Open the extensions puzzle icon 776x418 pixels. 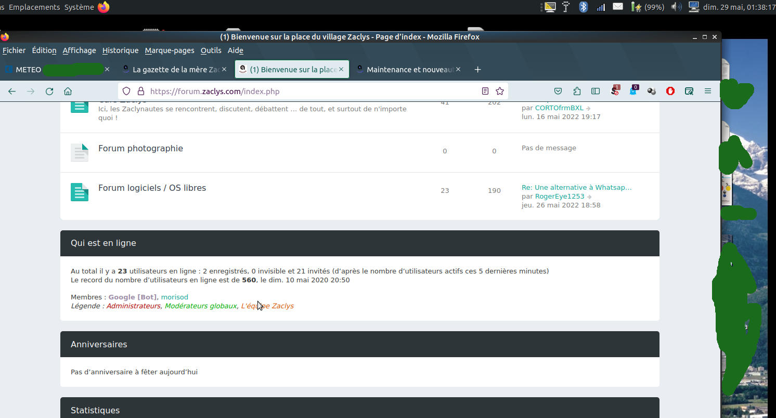(577, 92)
